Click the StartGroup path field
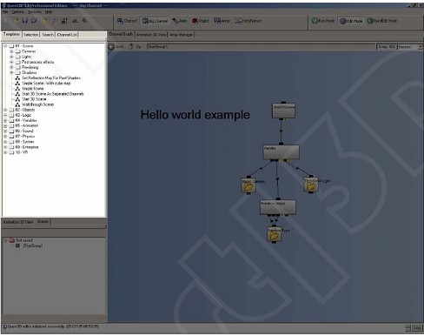The height and width of the screenshot is (336, 424). [x=261, y=47]
